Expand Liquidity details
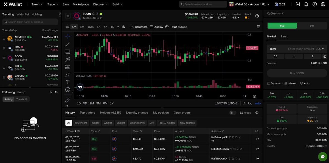 point(223,14)
